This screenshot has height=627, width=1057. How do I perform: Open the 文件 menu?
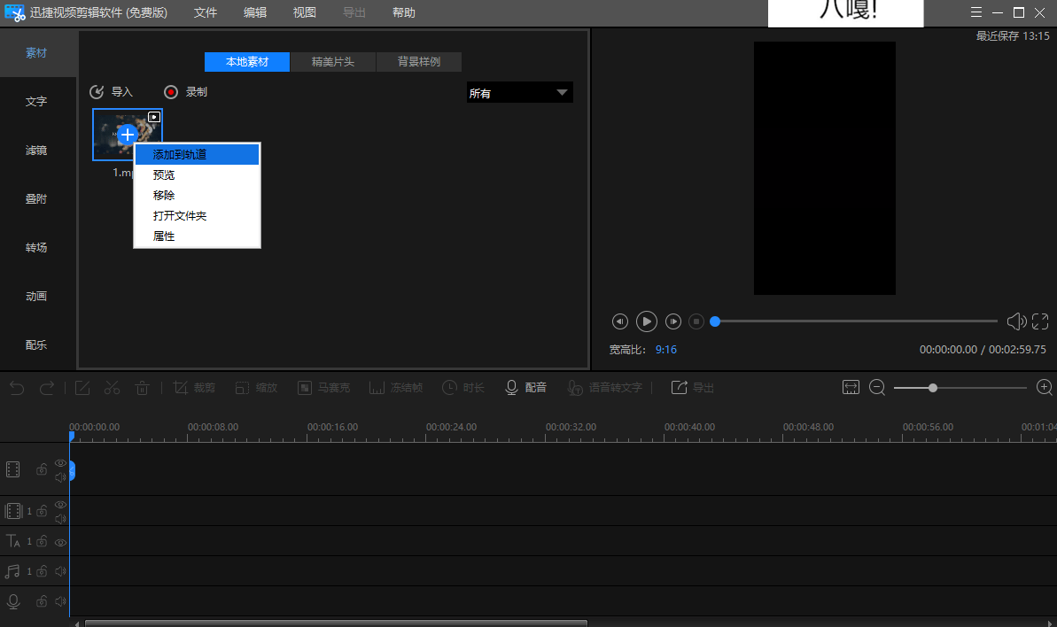click(x=206, y=12)
